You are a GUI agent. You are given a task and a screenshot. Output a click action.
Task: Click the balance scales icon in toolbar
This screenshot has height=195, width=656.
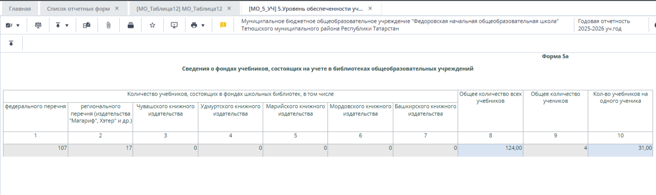[39, 25]
